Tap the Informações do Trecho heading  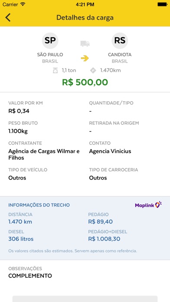pyautogui.click(x=39, y=205)
